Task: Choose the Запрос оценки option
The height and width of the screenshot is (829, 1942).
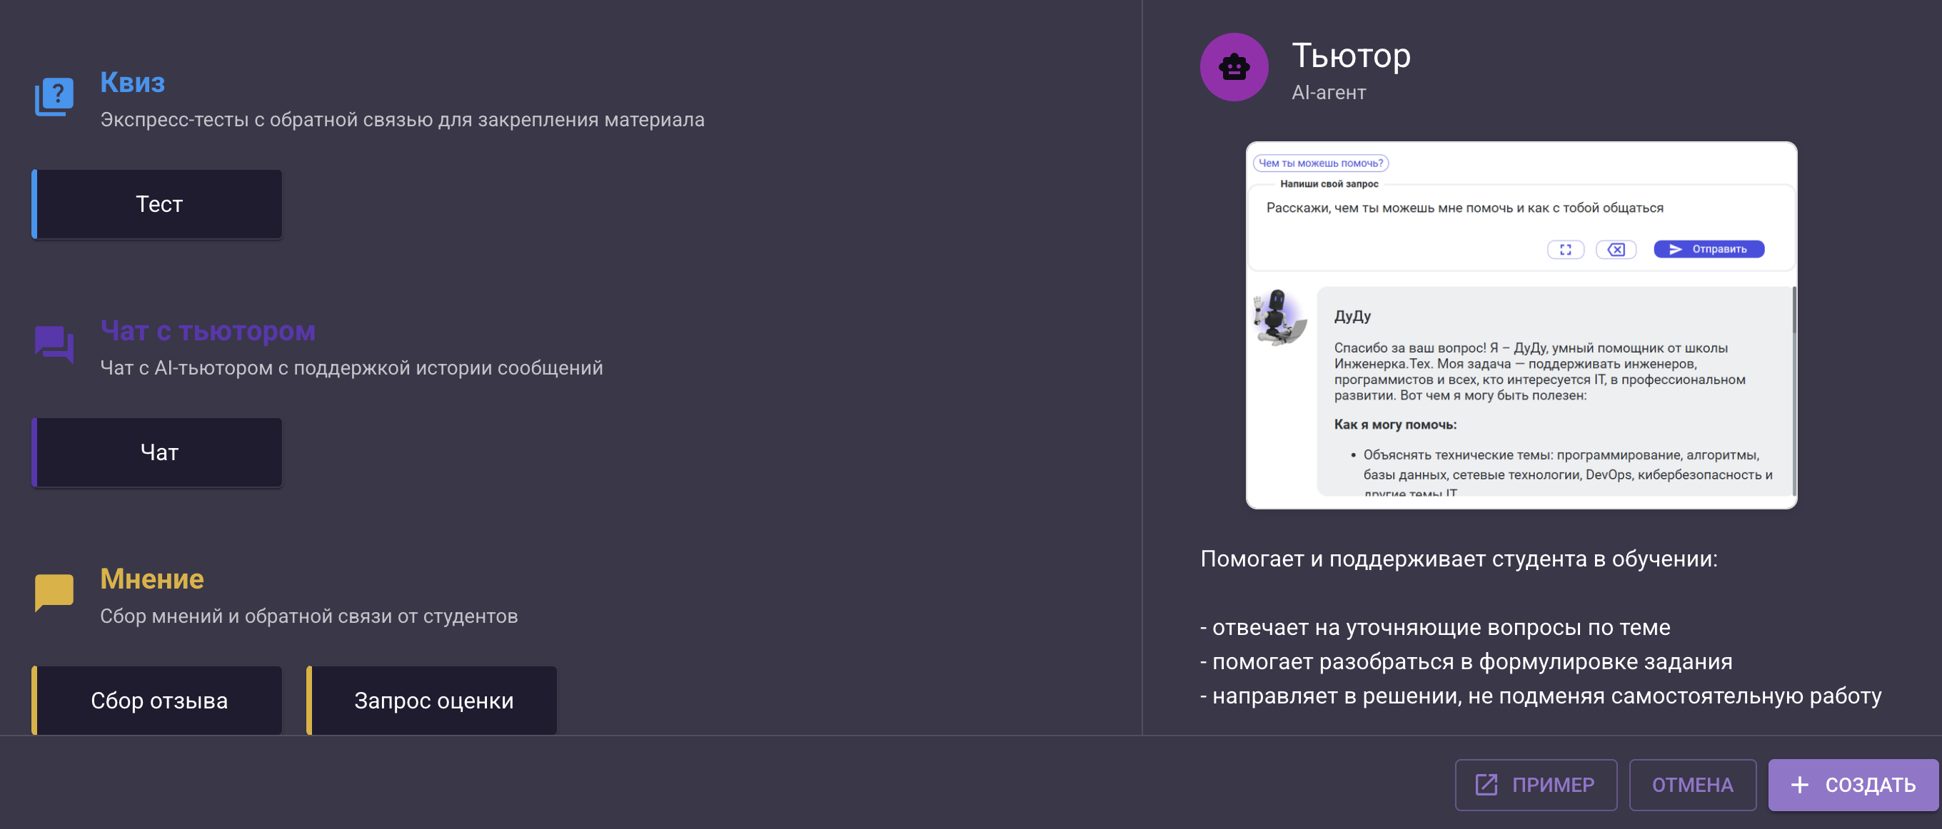Action: pyautogui.click(x=432, y=700)
